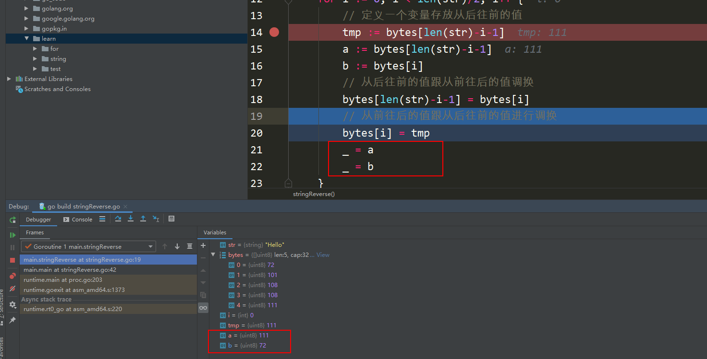Select the Variables panel tab
The height and width of the screenshot is (359, 707).
coord(215,232)
